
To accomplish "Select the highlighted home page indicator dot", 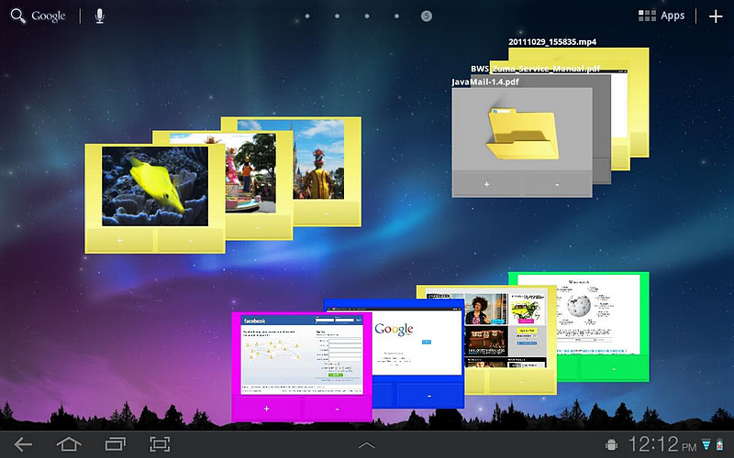I will [x=427, y=16].
